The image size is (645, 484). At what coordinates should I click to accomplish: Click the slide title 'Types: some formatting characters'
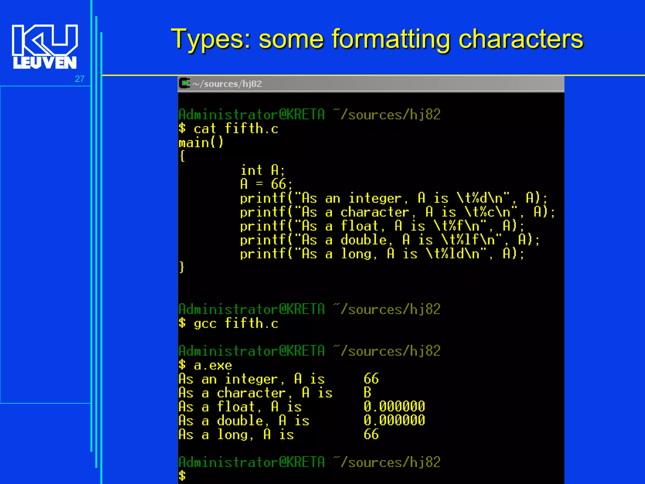[377, 39]
